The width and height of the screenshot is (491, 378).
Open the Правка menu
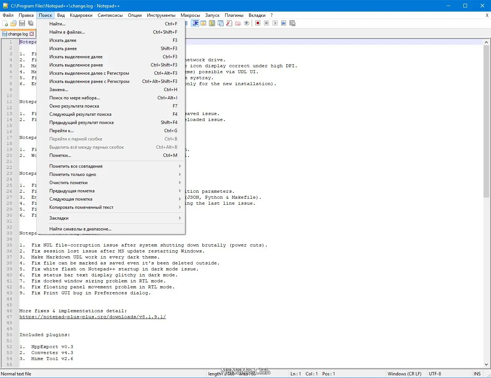26,15
